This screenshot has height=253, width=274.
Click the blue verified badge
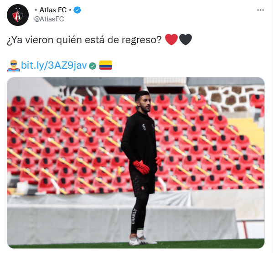tap(77, 10)
